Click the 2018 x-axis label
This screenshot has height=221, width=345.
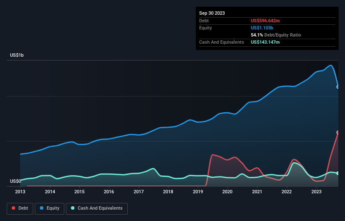coord(168,192)
